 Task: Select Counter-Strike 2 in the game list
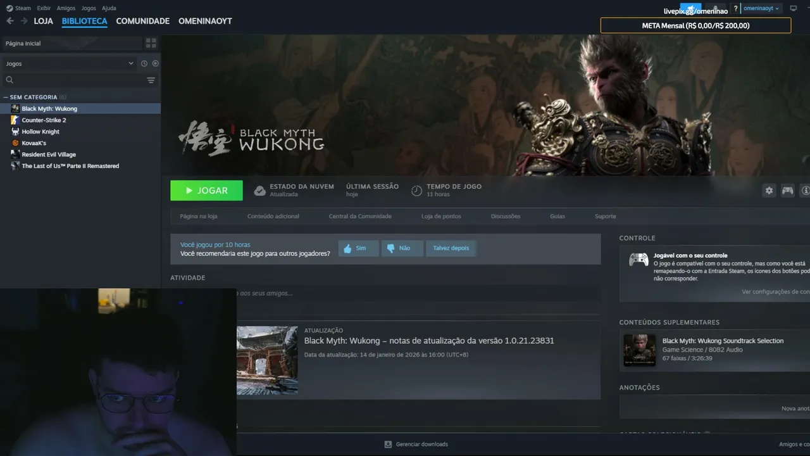44,120
